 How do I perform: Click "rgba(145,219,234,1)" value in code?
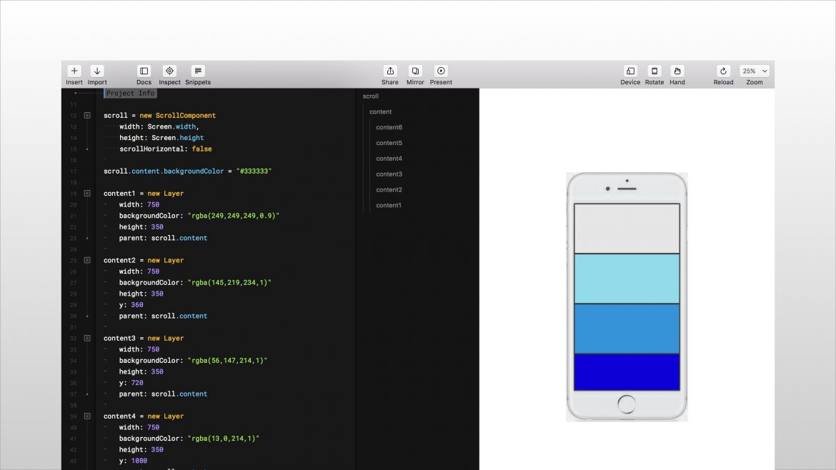(x=229, y=282)
